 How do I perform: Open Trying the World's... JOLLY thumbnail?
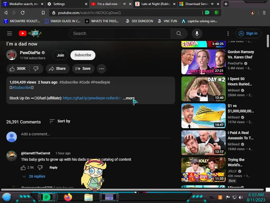tap(203, 170)
